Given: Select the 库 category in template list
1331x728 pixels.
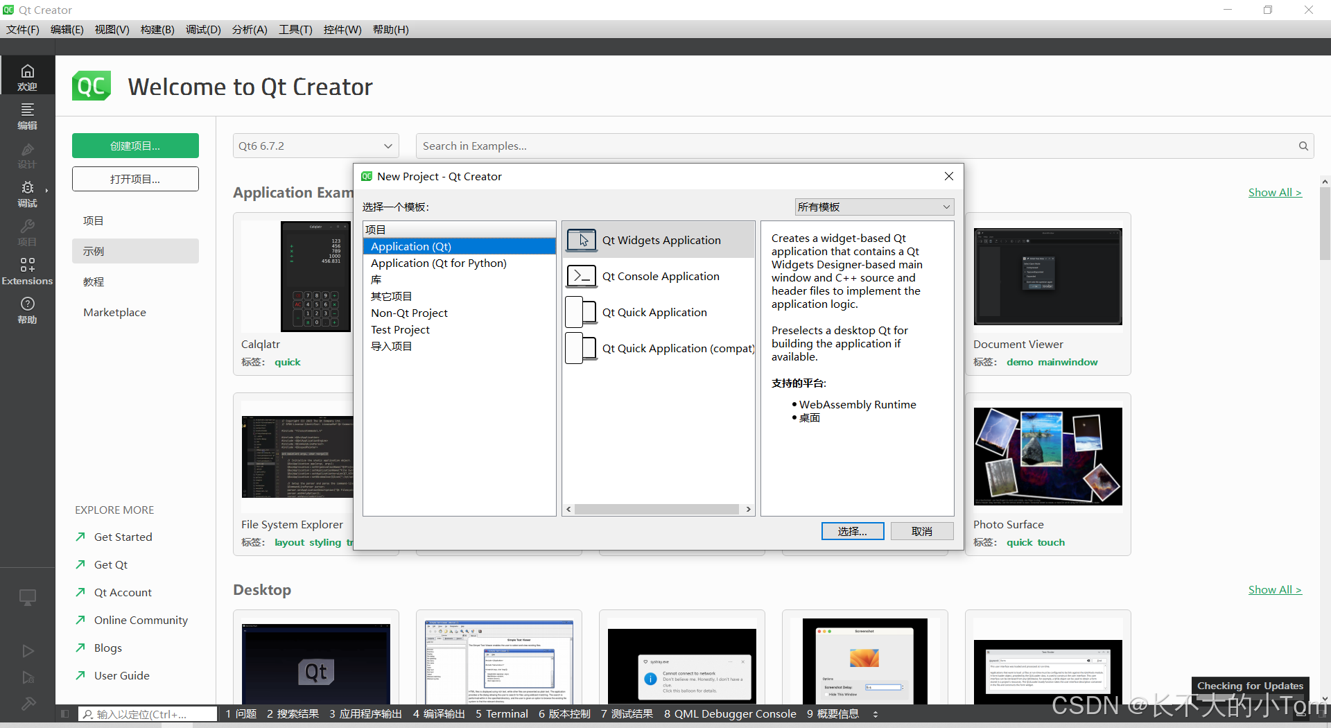Looking at the screenshot, I should (x=460, y=279).
